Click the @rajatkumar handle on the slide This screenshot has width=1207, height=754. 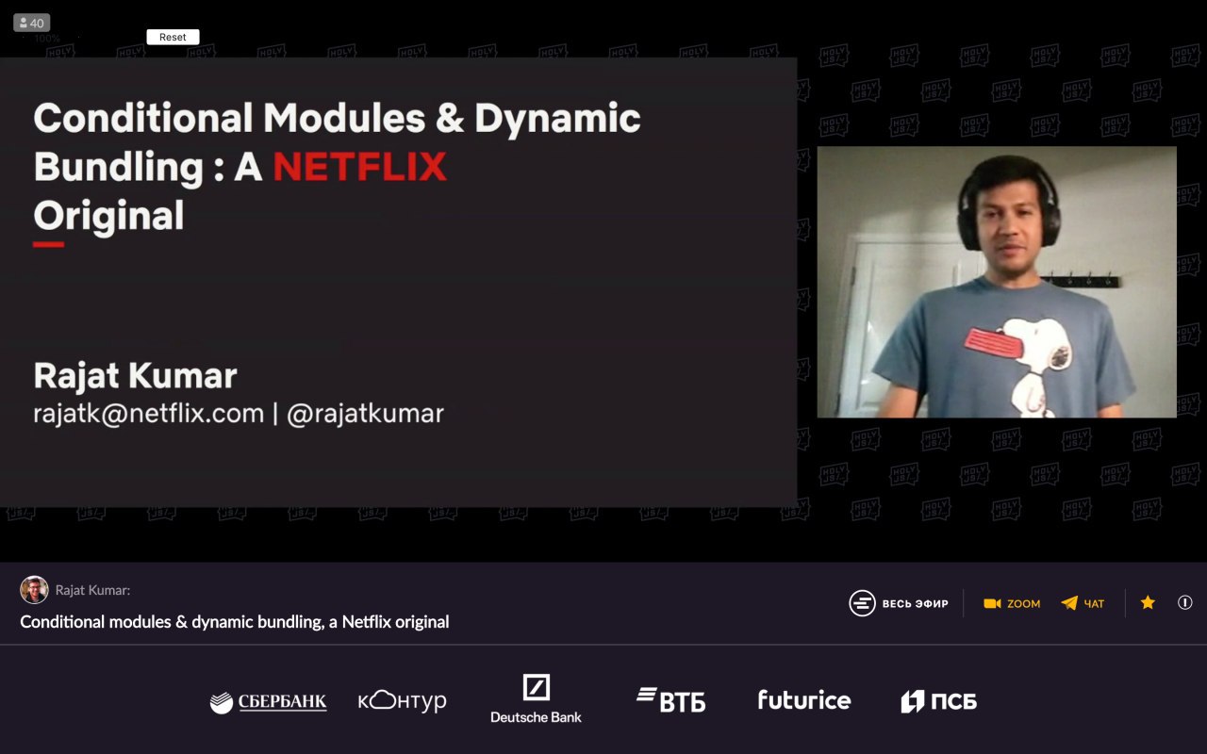point(365,413)
